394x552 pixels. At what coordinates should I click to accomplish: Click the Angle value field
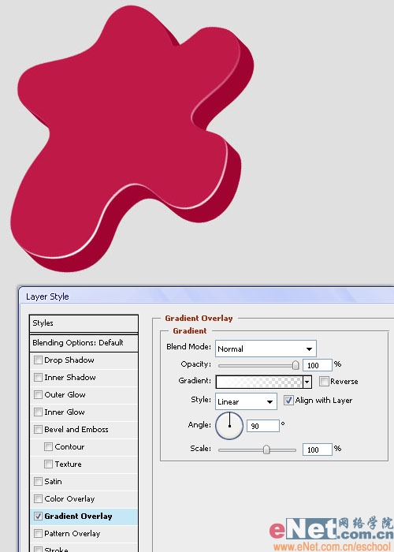pos(263,426)
